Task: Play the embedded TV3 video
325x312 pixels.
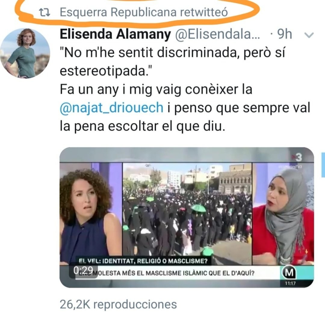Action: [x=187, y=217]
